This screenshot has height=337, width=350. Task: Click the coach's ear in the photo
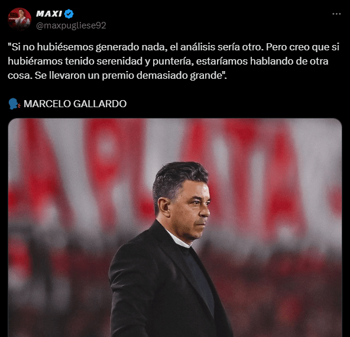164,207
